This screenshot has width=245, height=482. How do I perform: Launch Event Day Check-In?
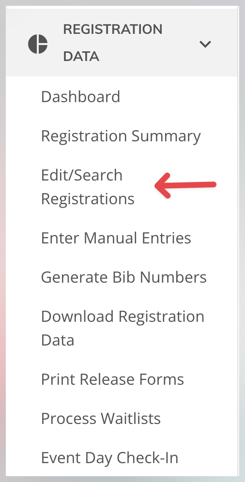click(x=110, y=458)
